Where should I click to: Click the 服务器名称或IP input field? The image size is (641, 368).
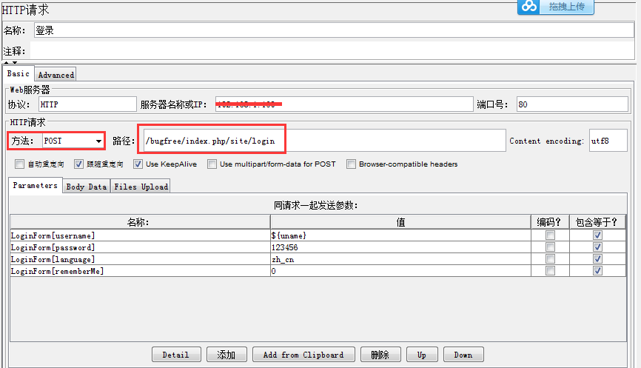pos(344,104)
